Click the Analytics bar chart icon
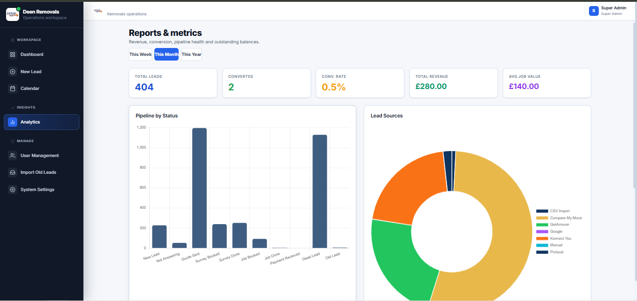This screenshot has width=637, height=301. click(x=13, y=122)
